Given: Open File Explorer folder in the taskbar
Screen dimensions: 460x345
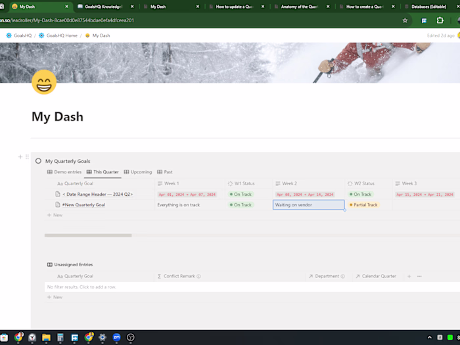Looking at the screenshot, I should 46,338.
